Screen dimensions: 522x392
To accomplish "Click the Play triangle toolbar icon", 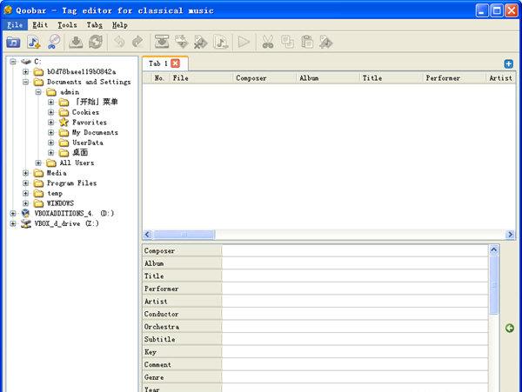I will [243, 42].
